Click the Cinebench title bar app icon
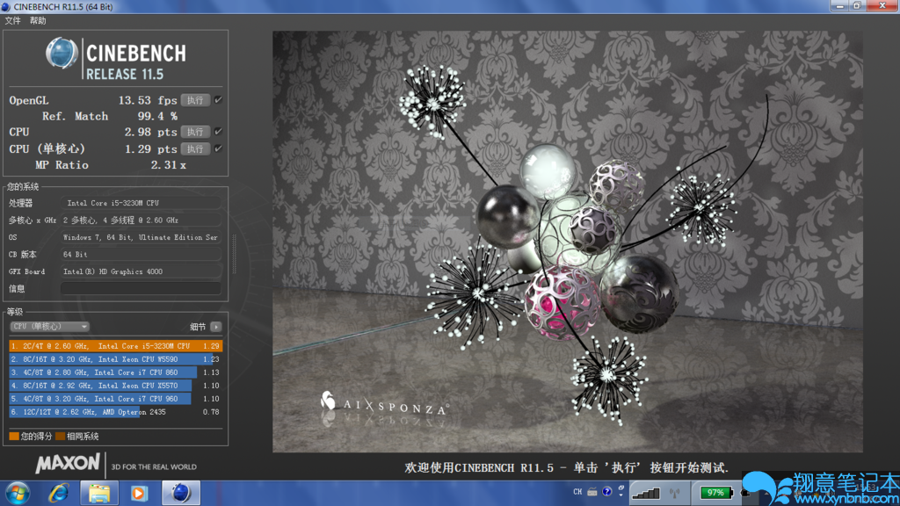Screen dimensions: 900x506 point(6,6)
